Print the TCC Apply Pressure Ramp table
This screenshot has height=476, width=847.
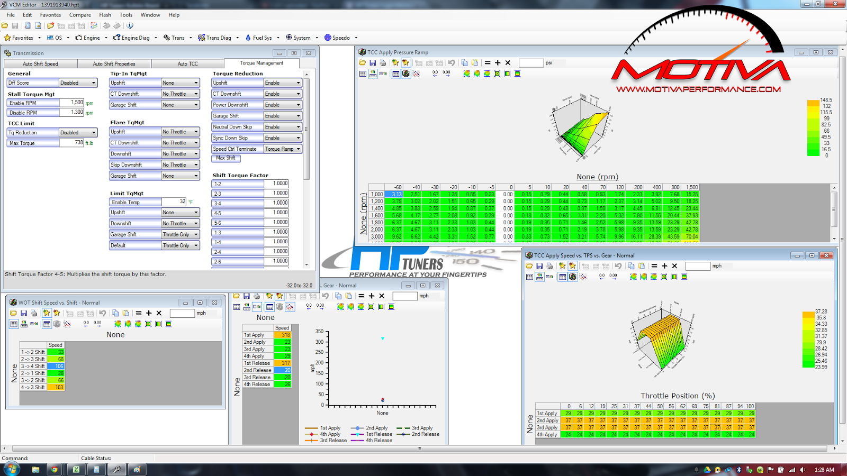383,62
